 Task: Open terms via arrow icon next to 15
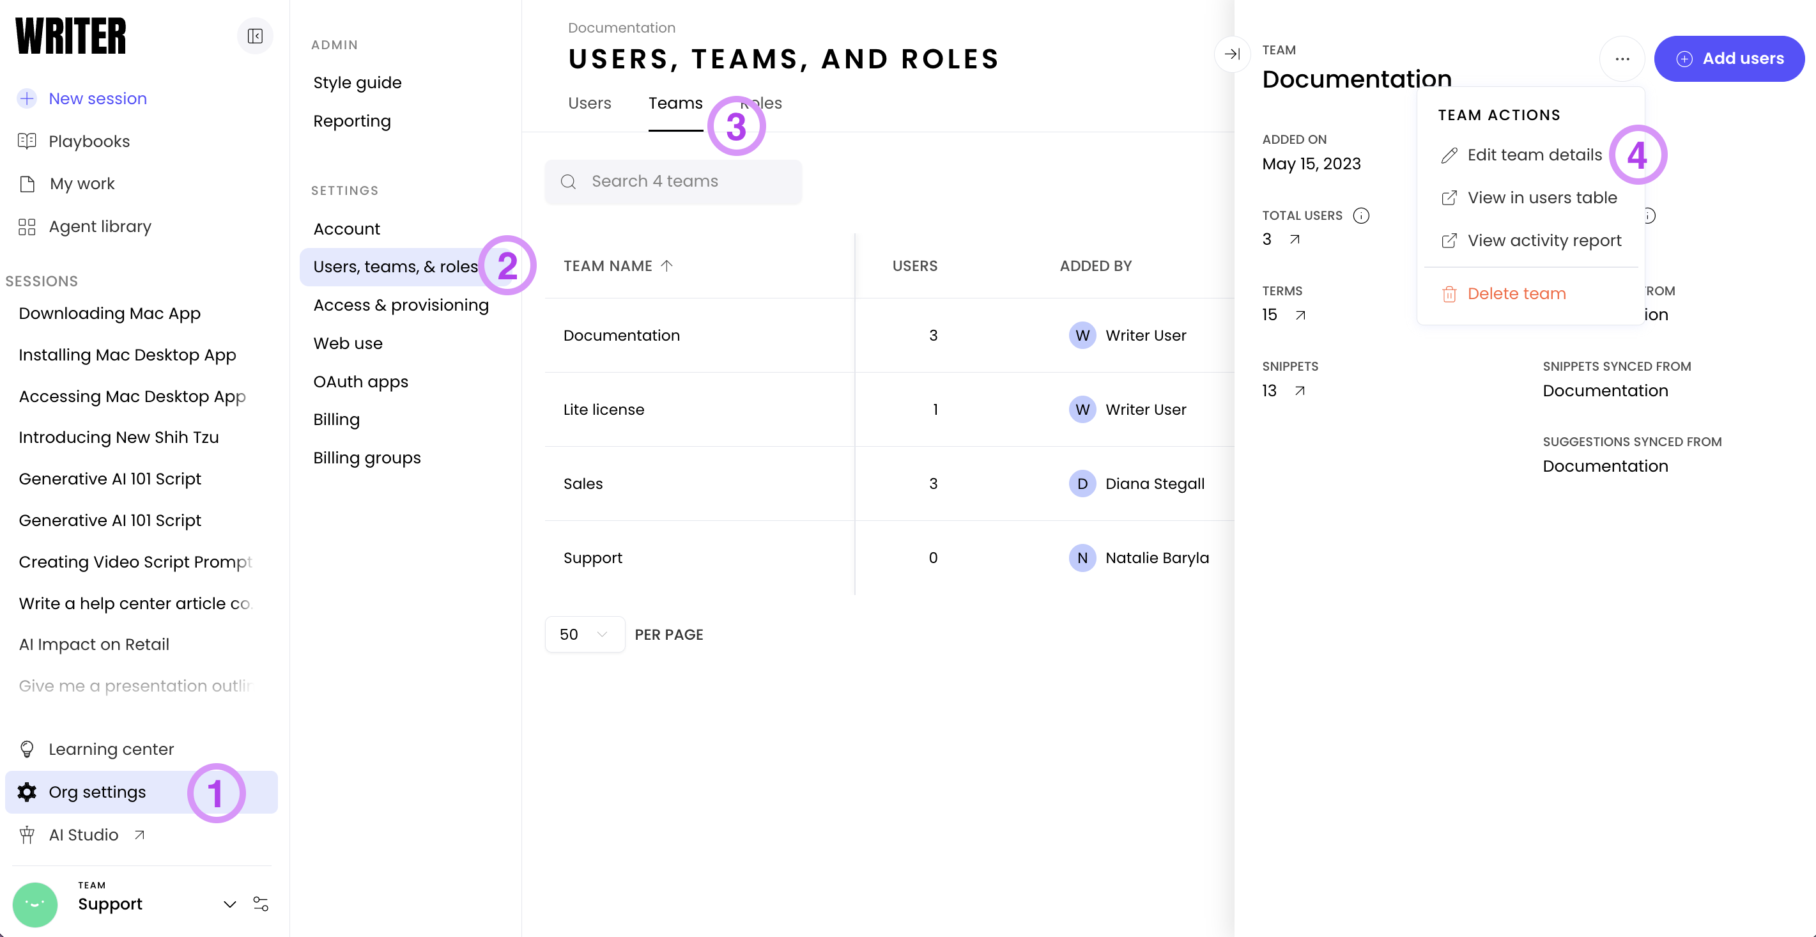pyautogui.click(x=1300, y=315)
